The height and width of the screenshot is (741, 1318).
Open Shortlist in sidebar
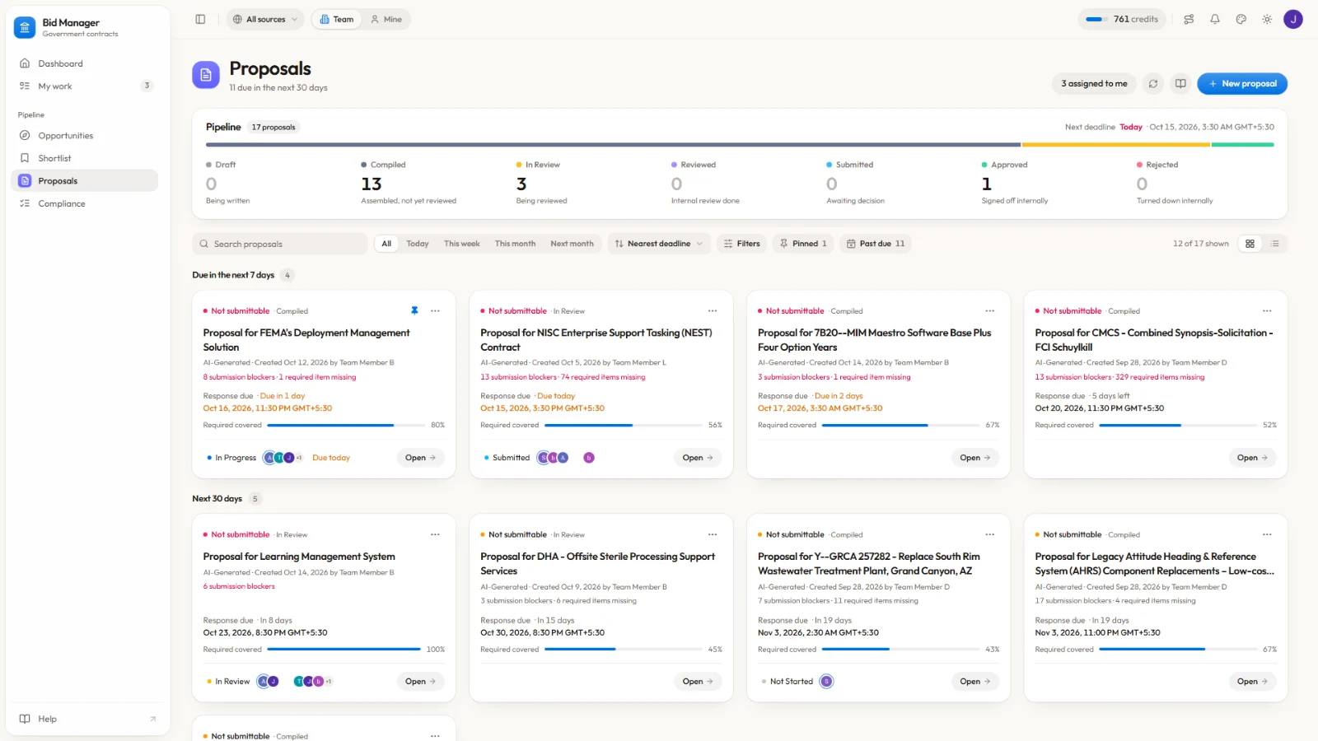click(x=85, y=158)
